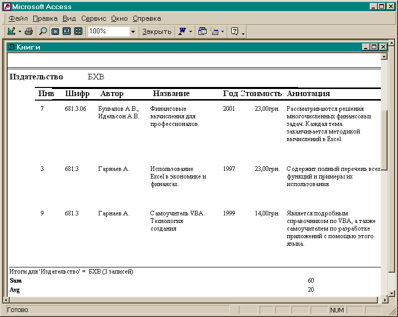Click title Использование Excel в экономике
Screen dimensions: 398x317
[x=178, y=176]
